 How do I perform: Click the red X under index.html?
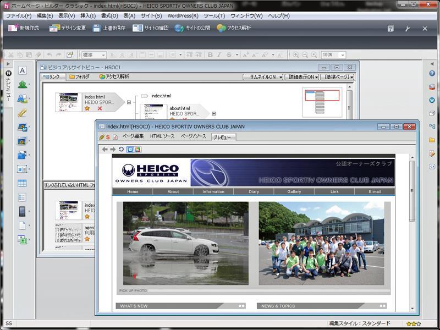pos(100,108)
